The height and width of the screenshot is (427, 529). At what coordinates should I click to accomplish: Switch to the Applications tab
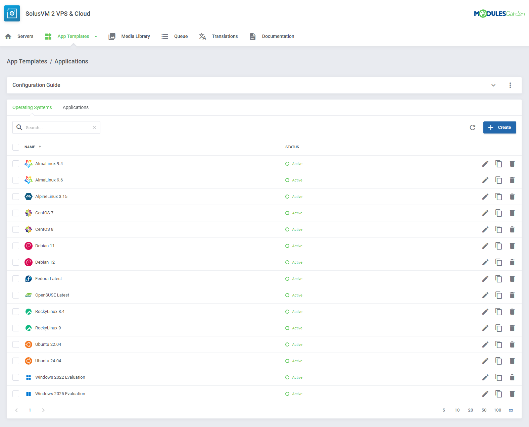pos(76,107)
